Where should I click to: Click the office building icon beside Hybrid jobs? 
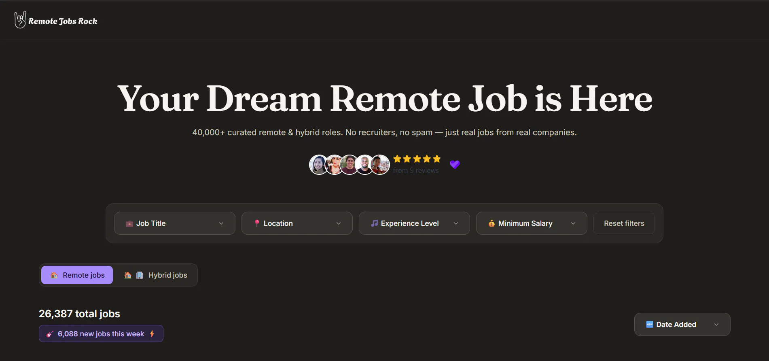pos(140,275)
